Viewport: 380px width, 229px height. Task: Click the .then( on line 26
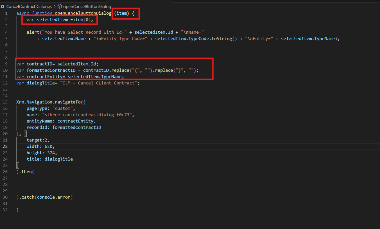click(25, 172)
